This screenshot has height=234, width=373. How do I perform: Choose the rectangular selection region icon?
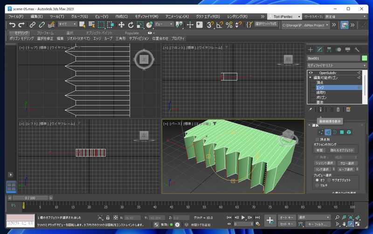(x=101, y=25)
